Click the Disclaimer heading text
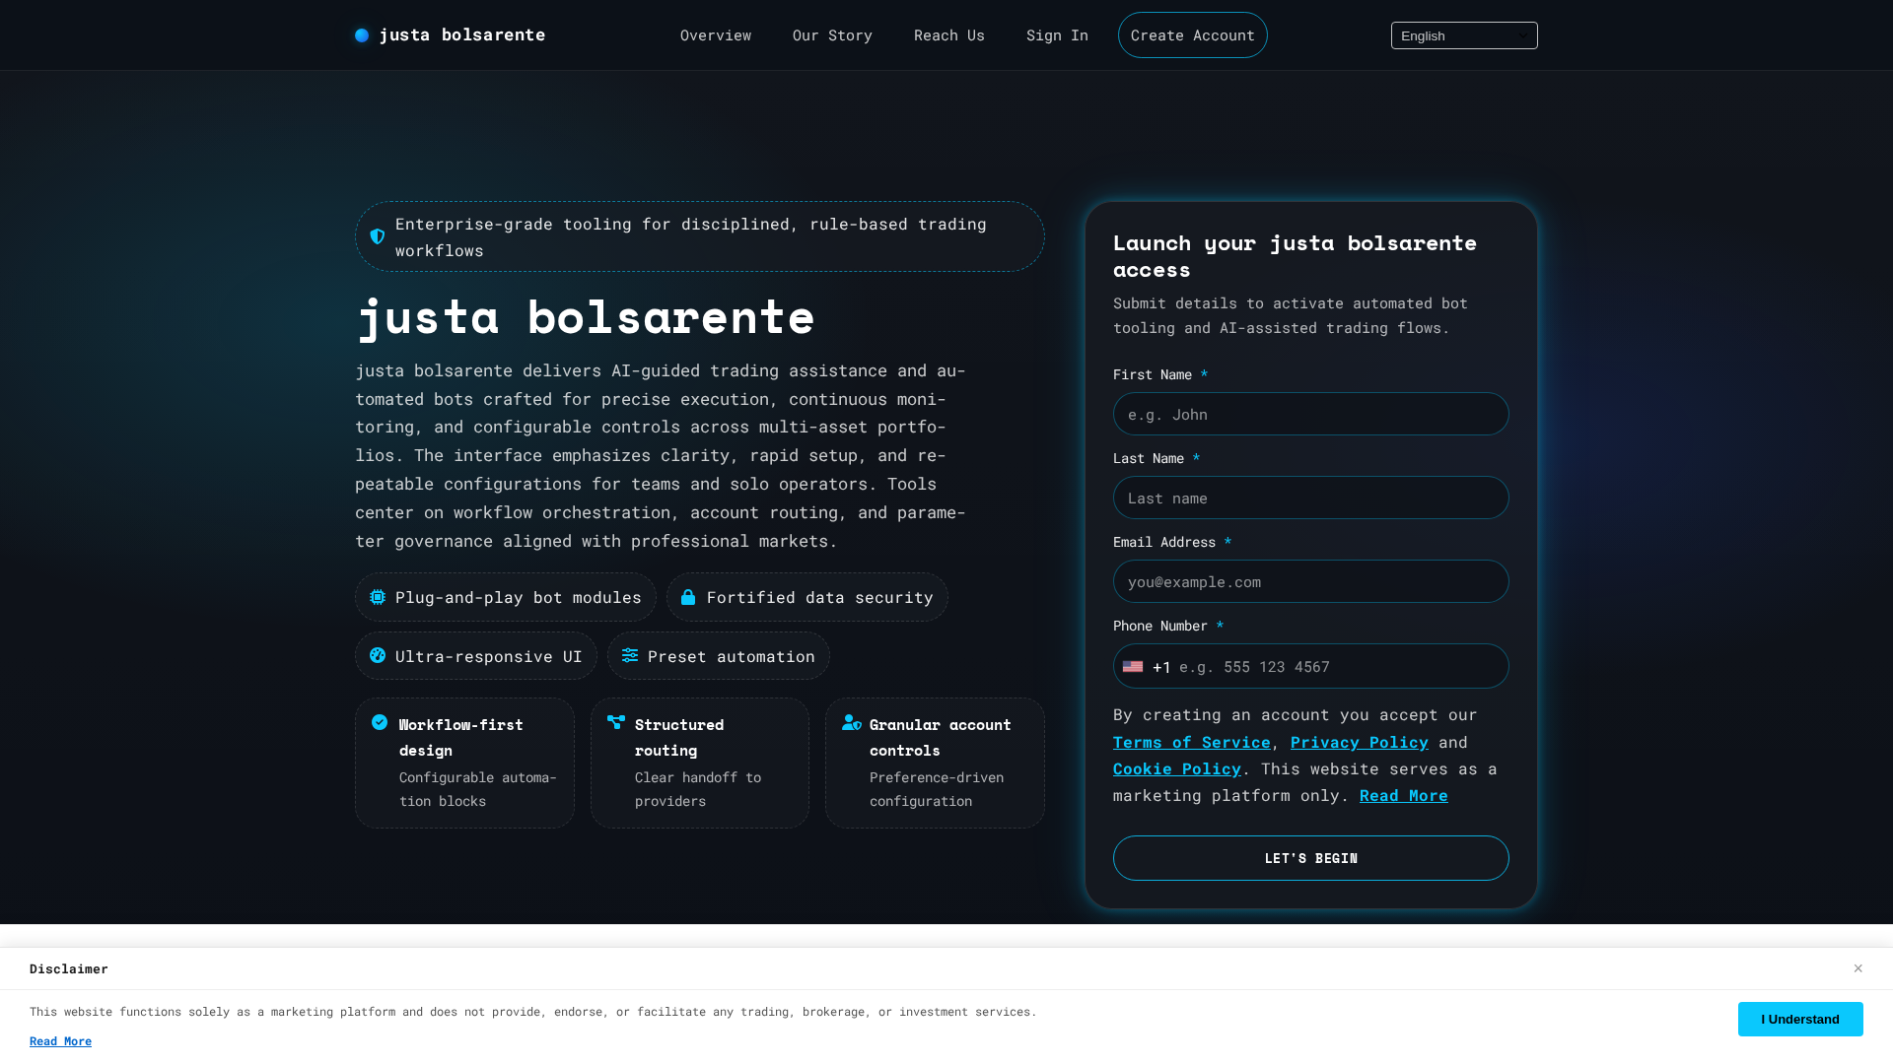The image size is (1893, 1064). 69,968
